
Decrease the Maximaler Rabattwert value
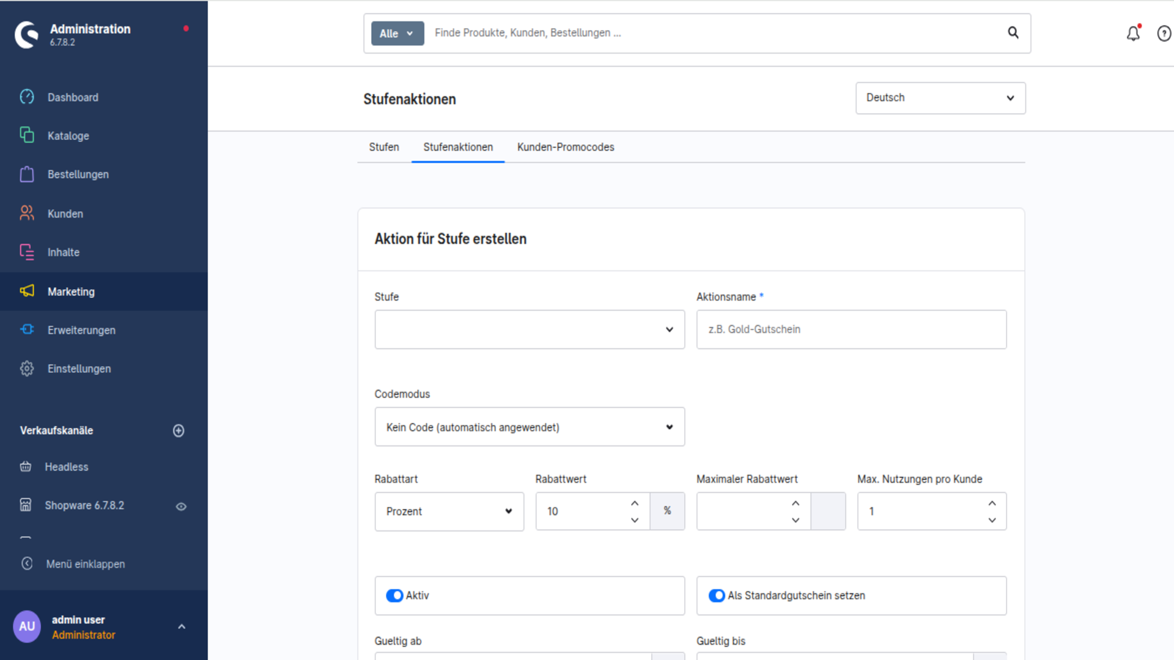(x=796, y=520)
